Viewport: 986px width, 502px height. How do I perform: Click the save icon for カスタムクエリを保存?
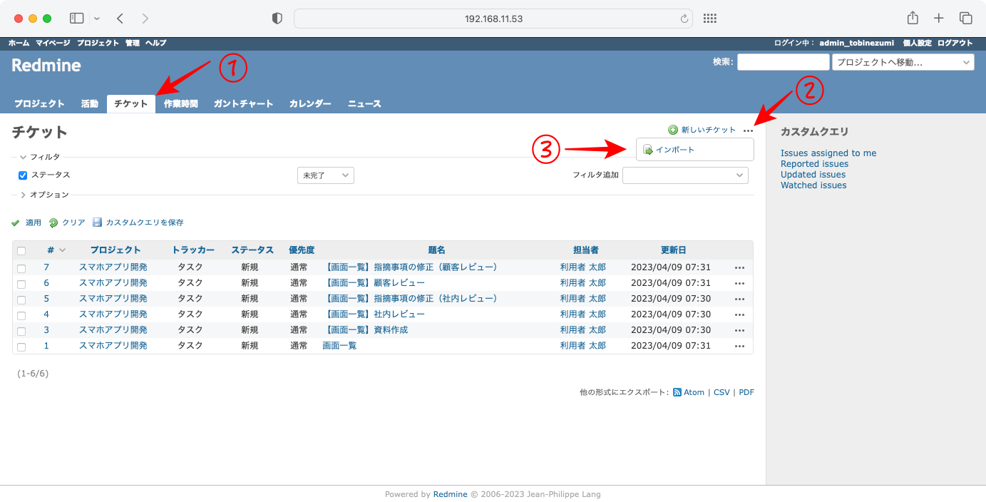tap(96, 222)
